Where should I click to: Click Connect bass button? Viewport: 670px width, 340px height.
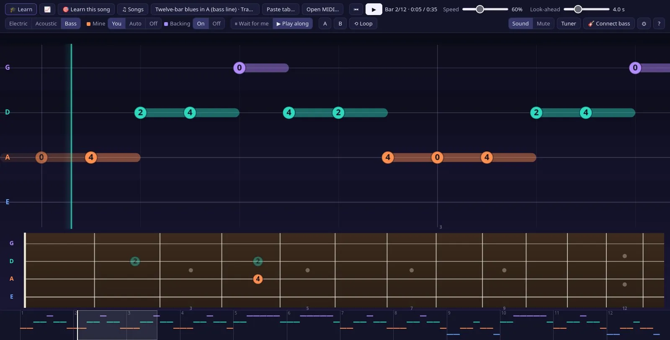pos(609,23)
